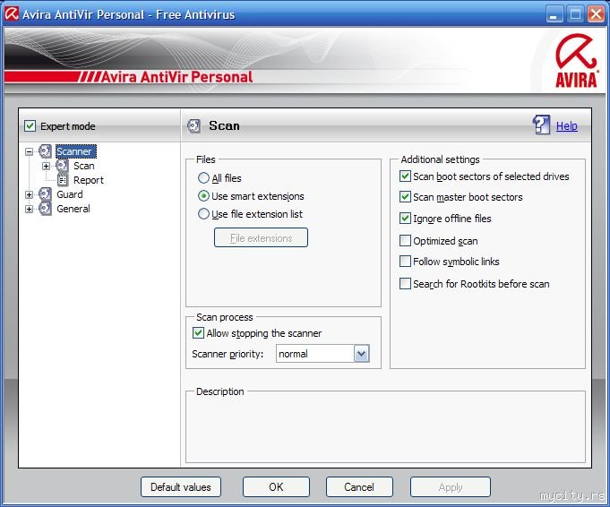
Task: Click the Scan node gear icon
Action: pyautogui.click(x=62, y=166)
